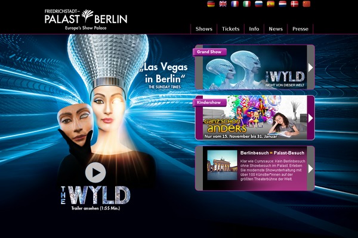Select the Danish flag language
Image resolution: width=358 pixels, height=238 pixels.
295,4
